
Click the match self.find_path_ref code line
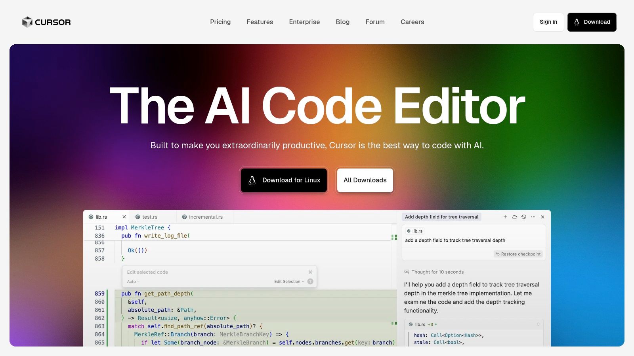[195, 326]
